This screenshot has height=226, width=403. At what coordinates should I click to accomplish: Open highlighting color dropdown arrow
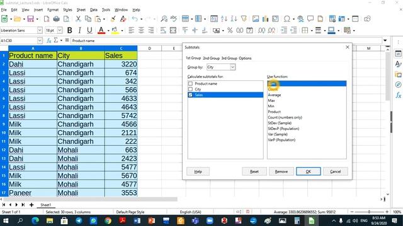(x=122, y=31)
